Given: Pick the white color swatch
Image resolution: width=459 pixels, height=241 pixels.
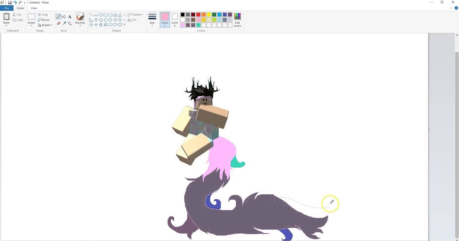Looking at the screenshot, I should coord(183,20).
